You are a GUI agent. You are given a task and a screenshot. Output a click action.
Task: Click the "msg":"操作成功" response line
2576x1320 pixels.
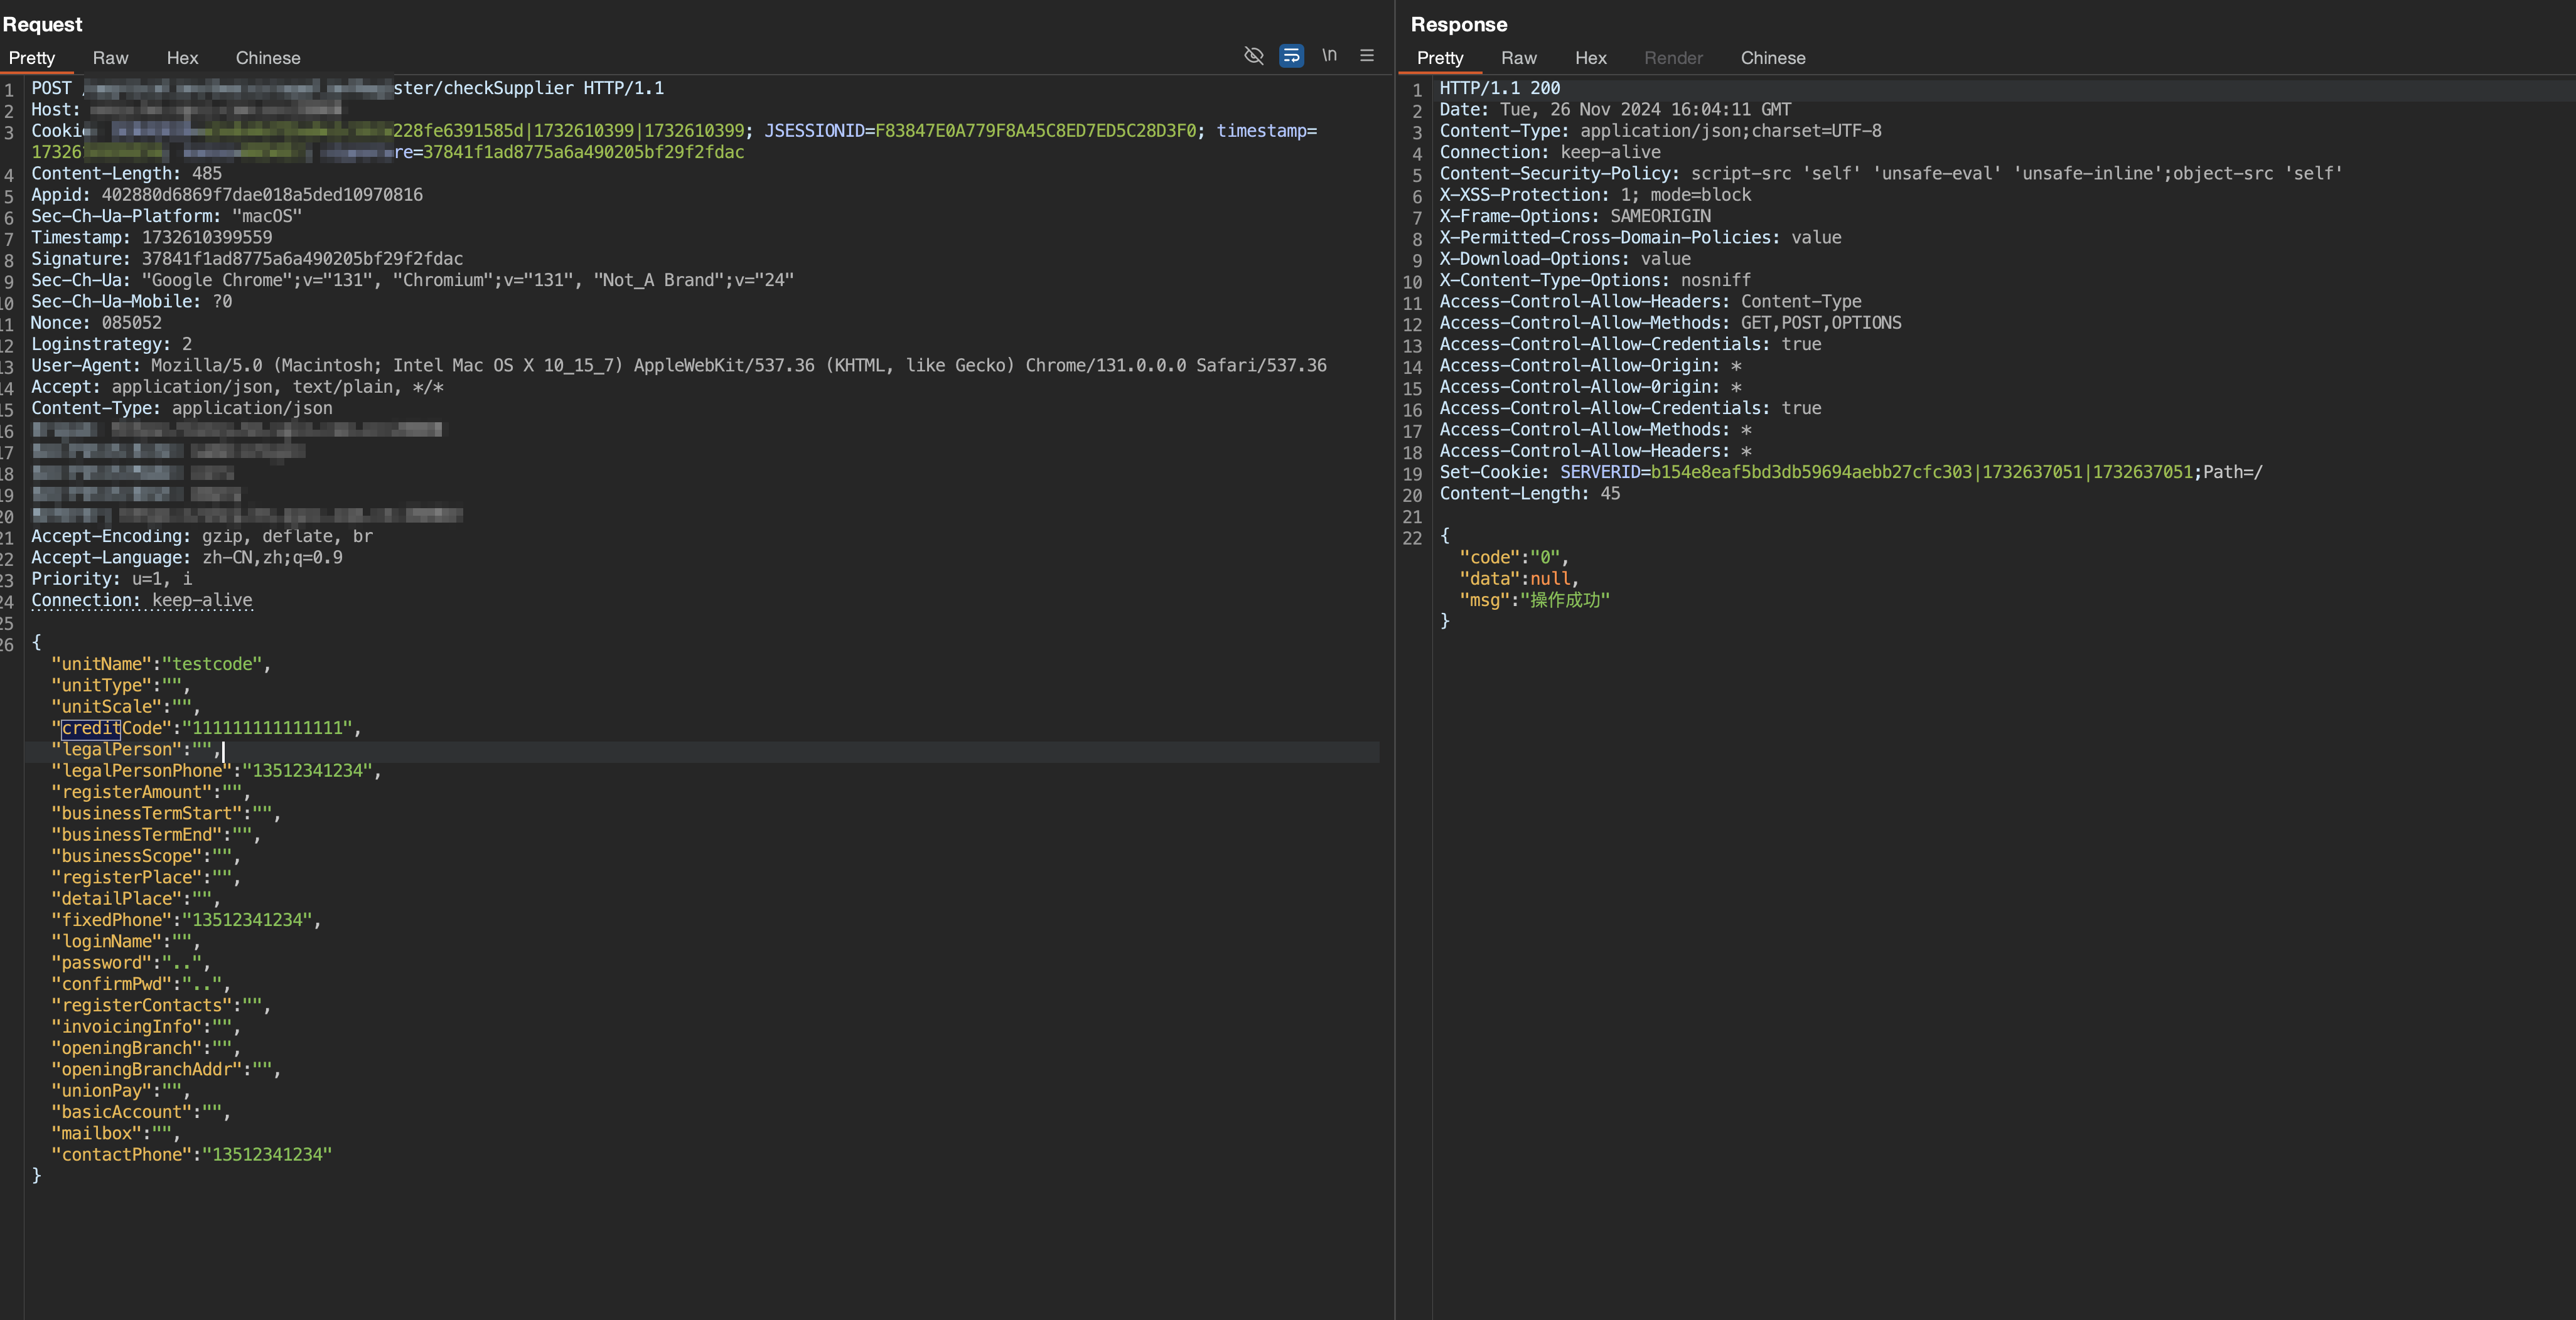pyautogui.click(x=1535, y=600)
